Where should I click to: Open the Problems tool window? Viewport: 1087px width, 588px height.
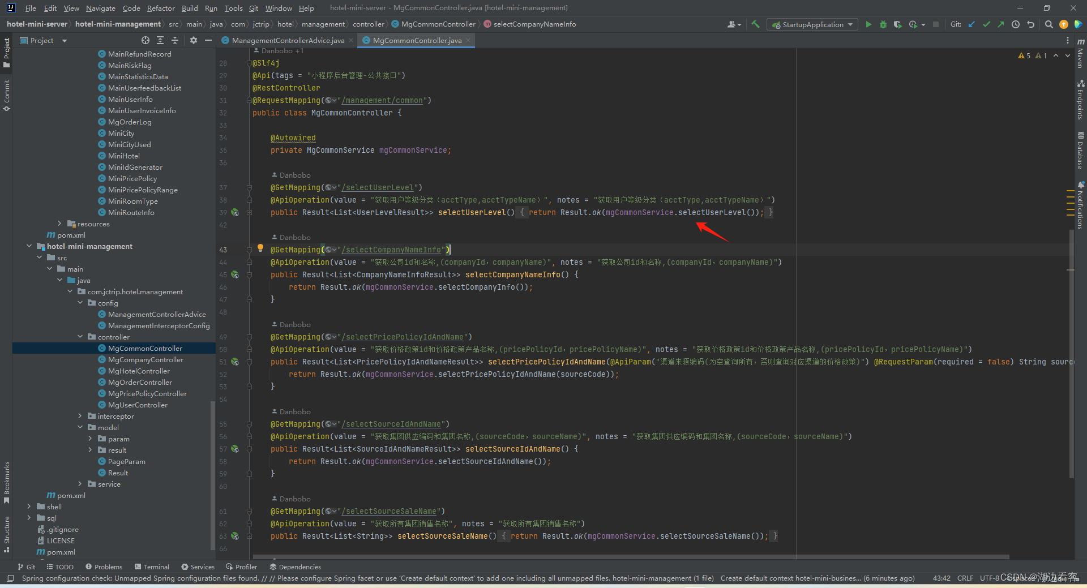[104, 567]
